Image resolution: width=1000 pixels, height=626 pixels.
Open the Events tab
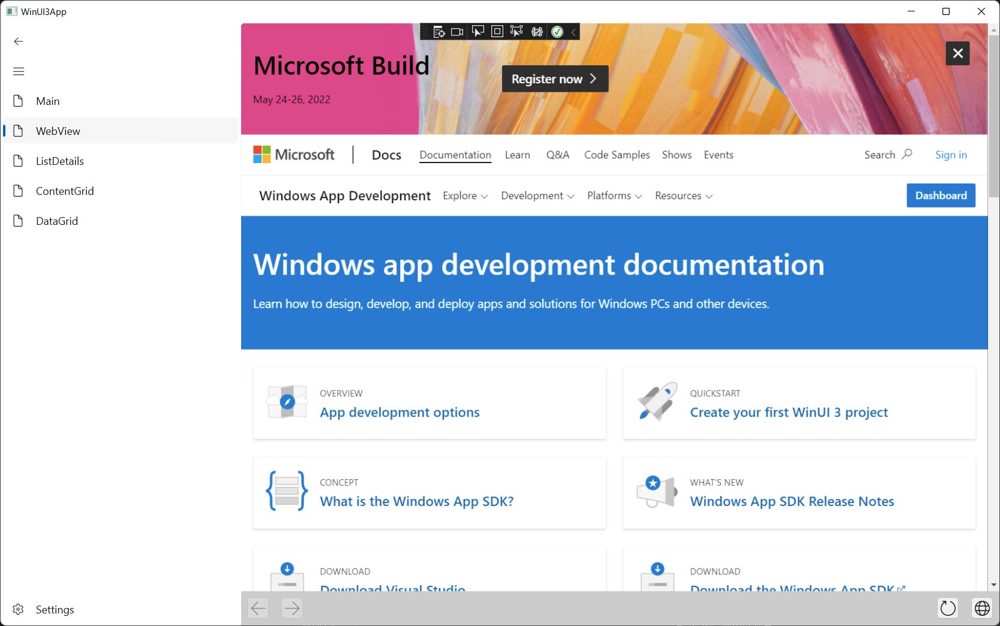tap(719, 155)
